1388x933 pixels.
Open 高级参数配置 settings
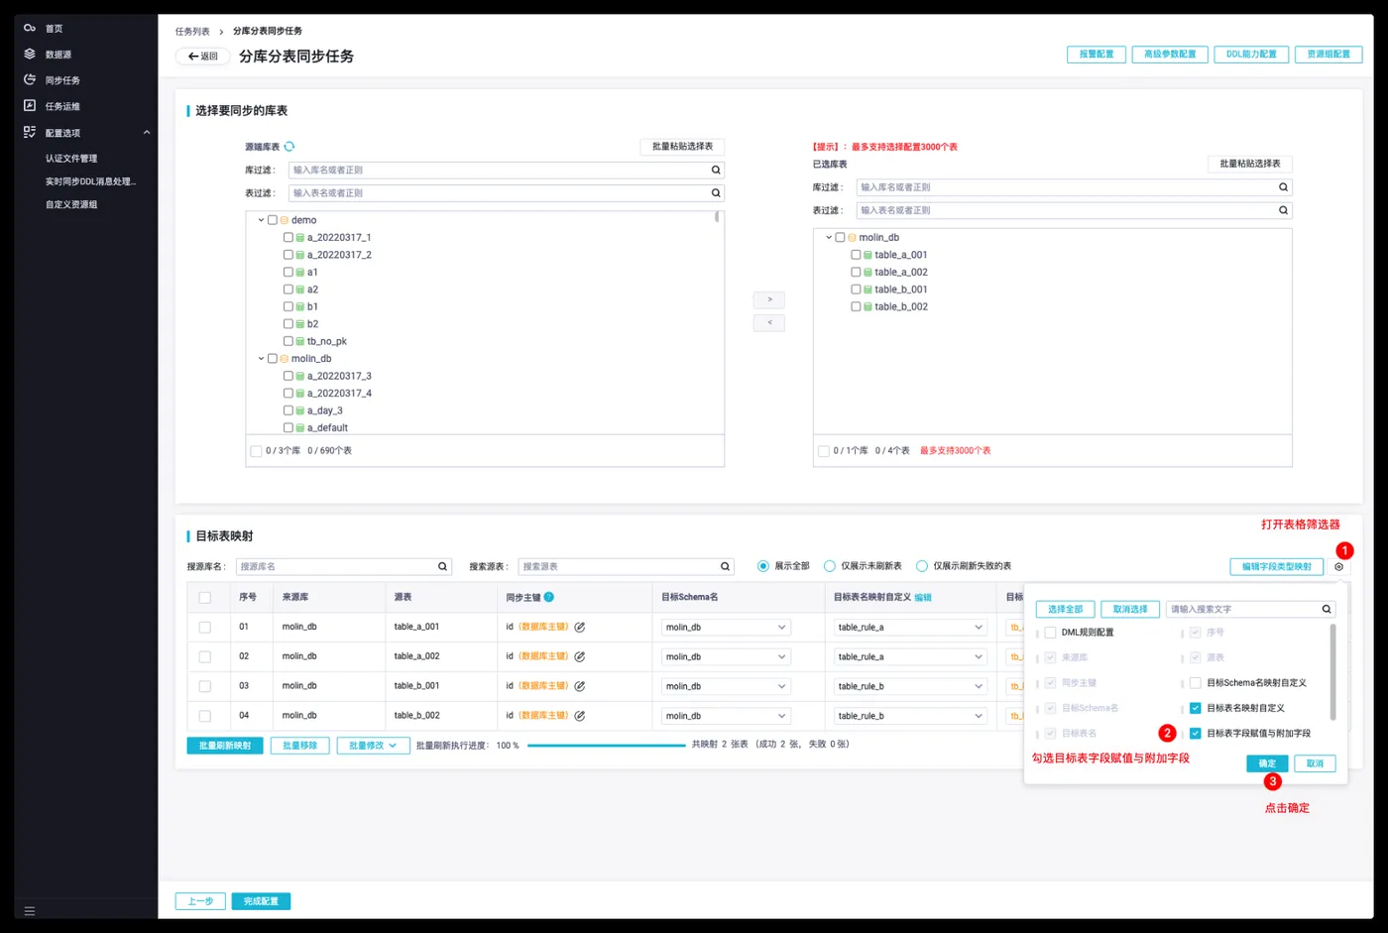[1170, 55]
